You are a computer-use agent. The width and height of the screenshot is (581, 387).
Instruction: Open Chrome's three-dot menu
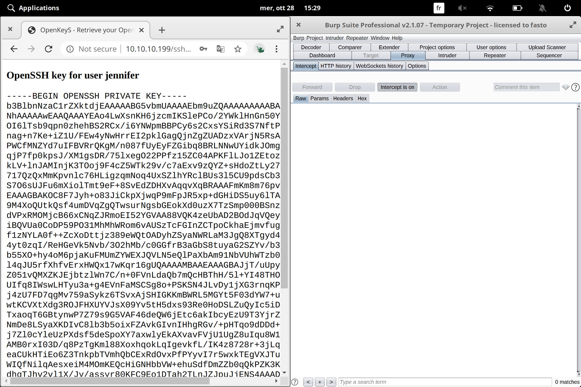276,49
